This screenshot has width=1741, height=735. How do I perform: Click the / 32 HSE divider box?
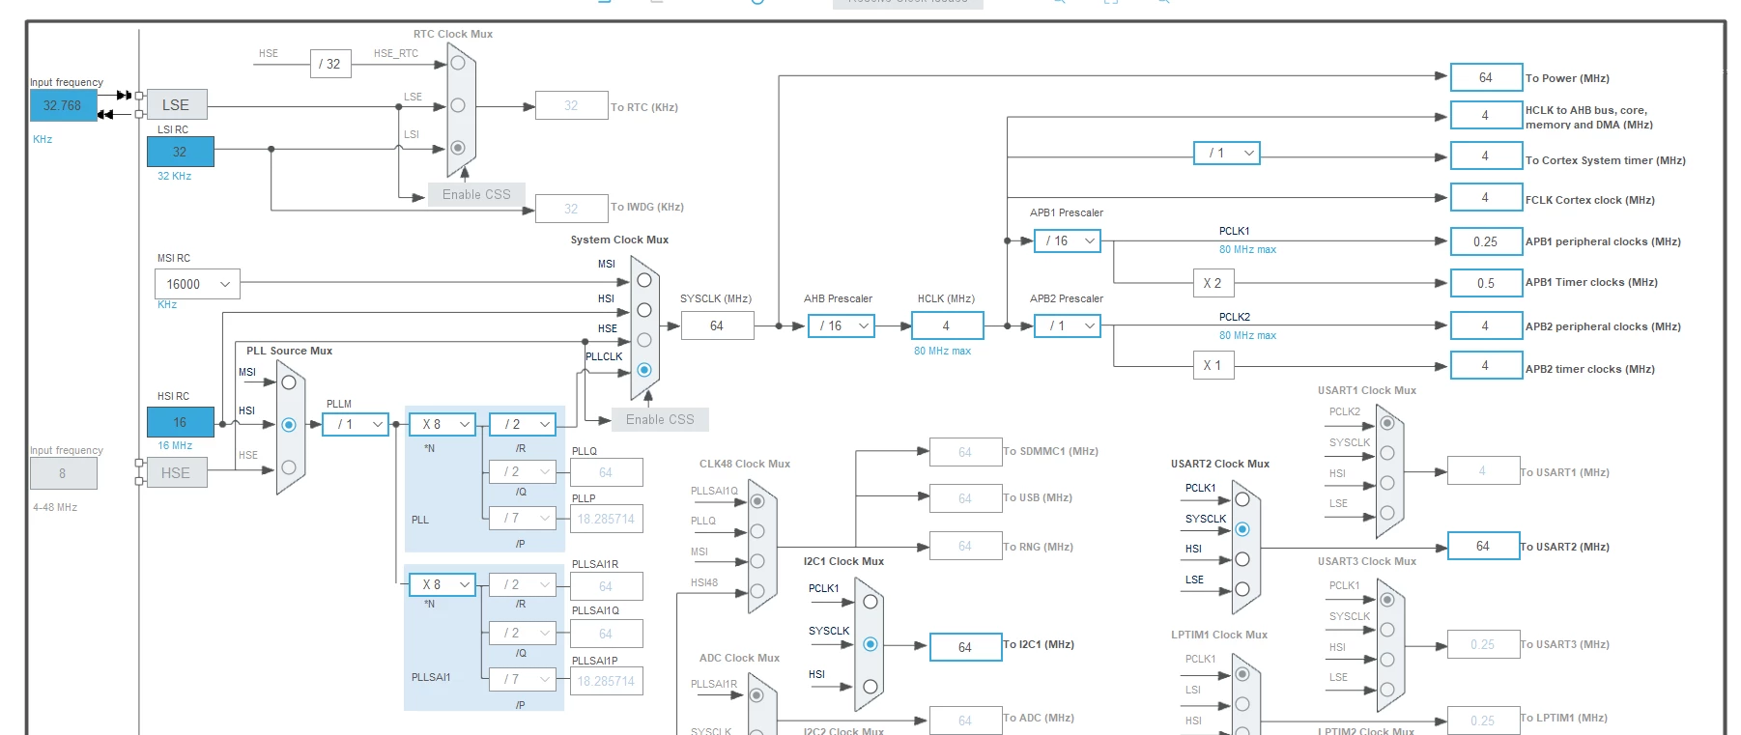click(330, 64)
